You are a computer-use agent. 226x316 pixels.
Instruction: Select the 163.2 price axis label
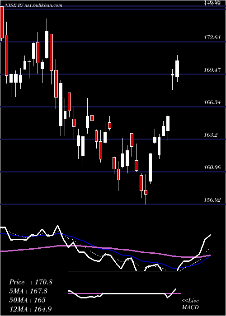[x=211, y=135]
